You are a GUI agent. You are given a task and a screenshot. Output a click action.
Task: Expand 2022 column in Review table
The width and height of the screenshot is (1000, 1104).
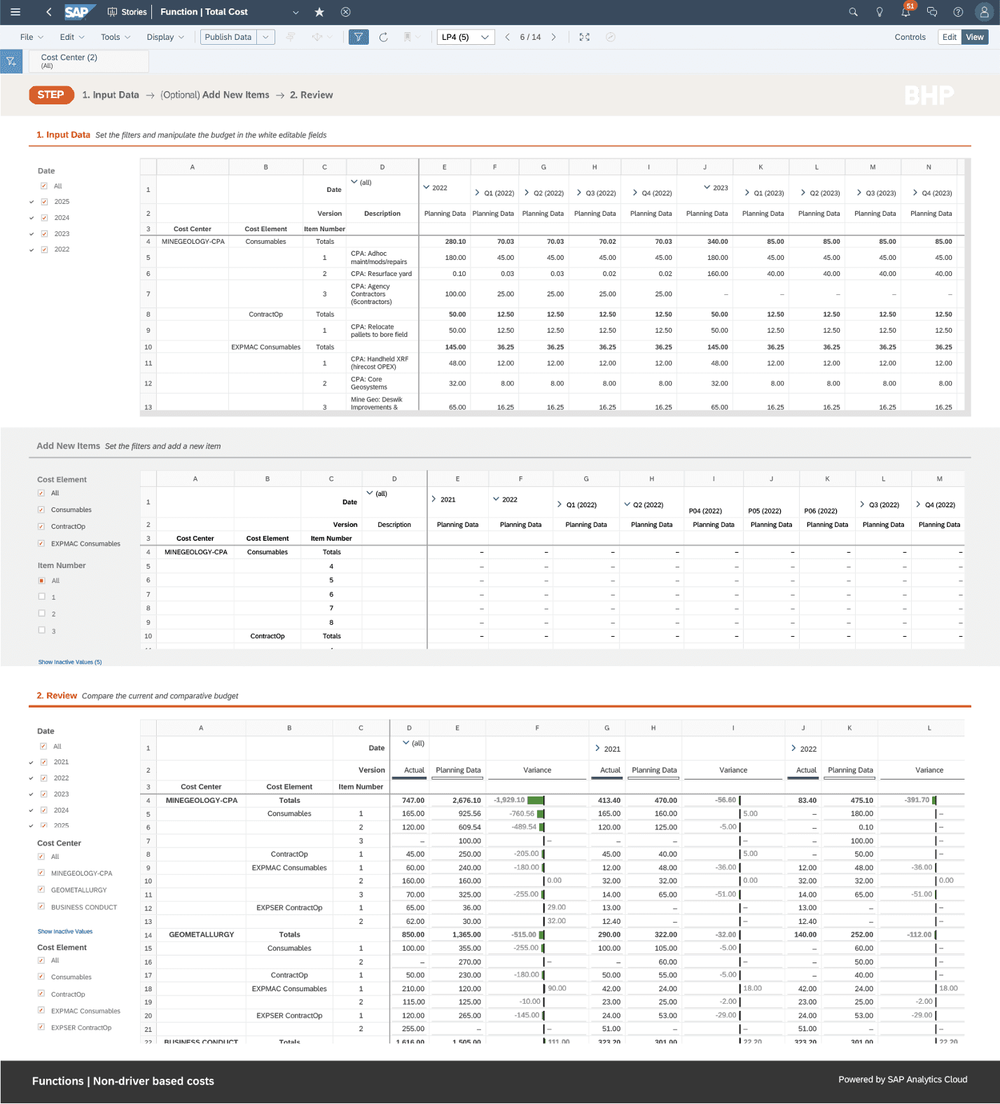793,748
